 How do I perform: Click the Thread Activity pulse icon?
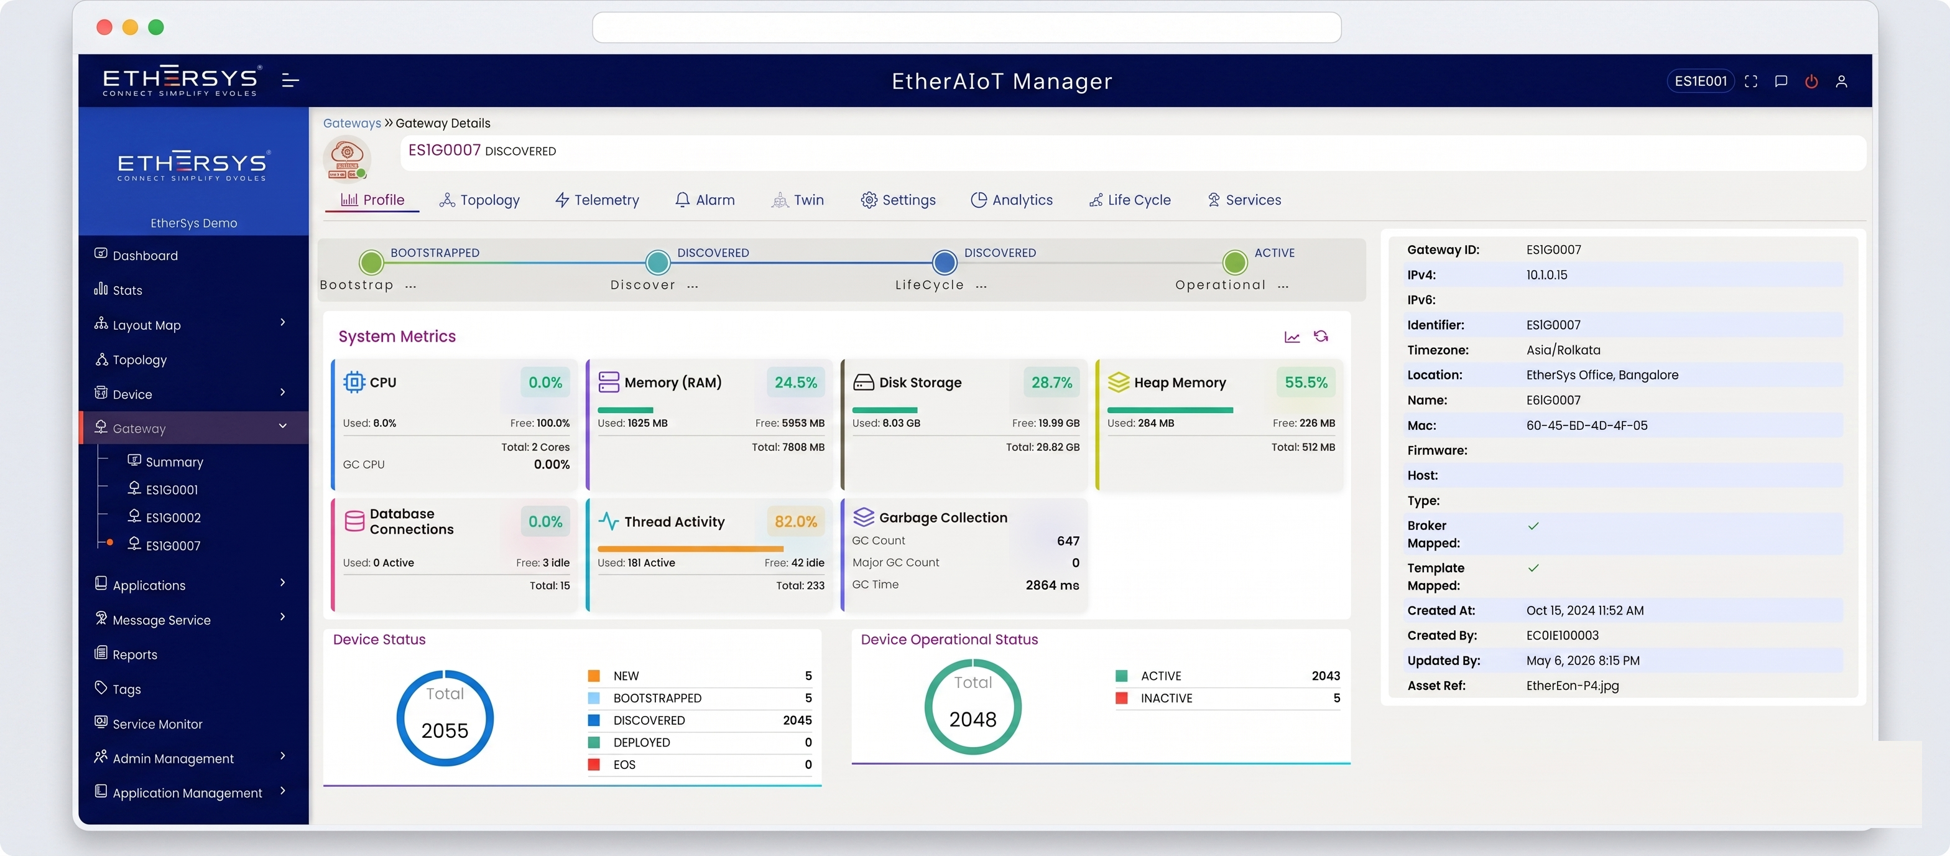coord(609,521)
